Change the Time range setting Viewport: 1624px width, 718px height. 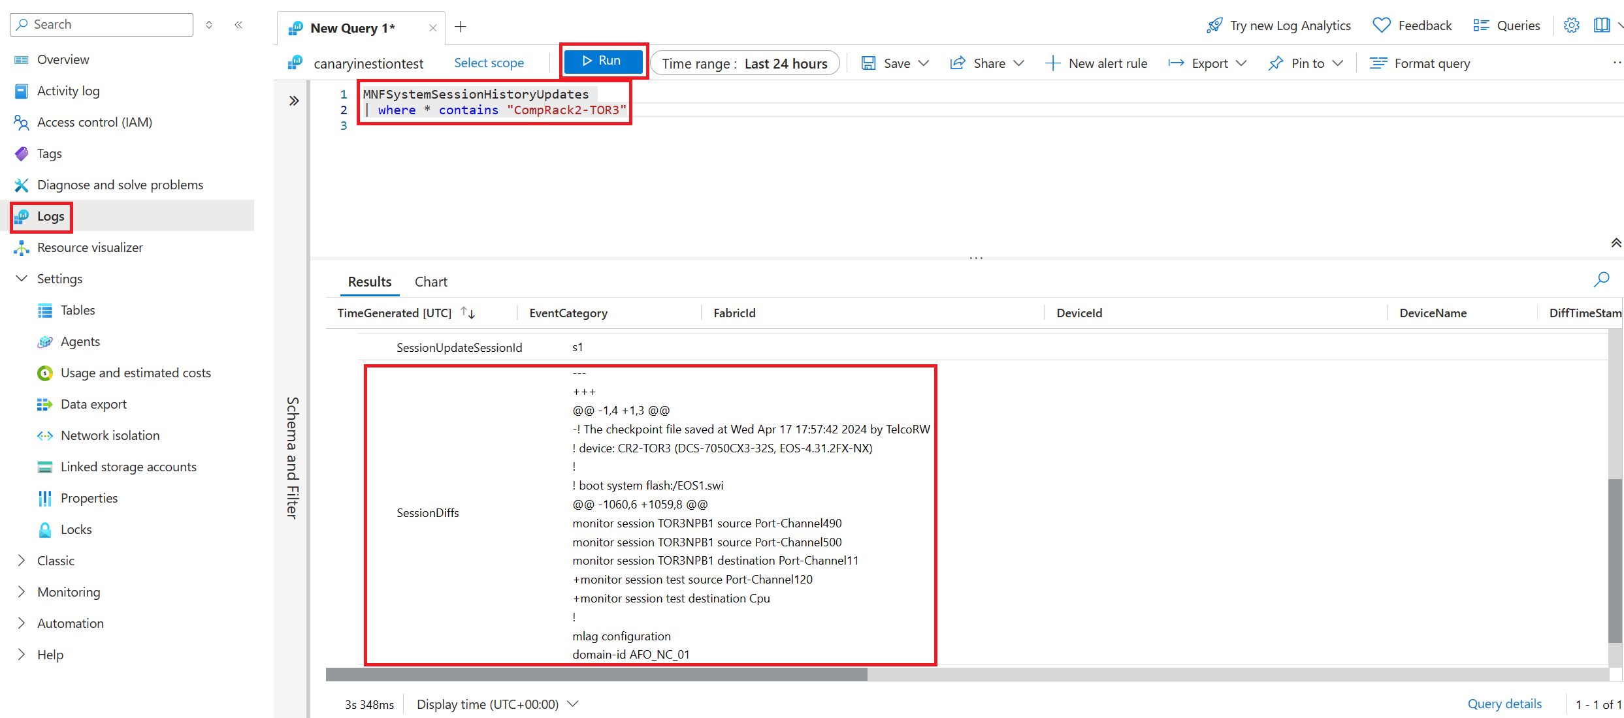[x=745, y=63]
